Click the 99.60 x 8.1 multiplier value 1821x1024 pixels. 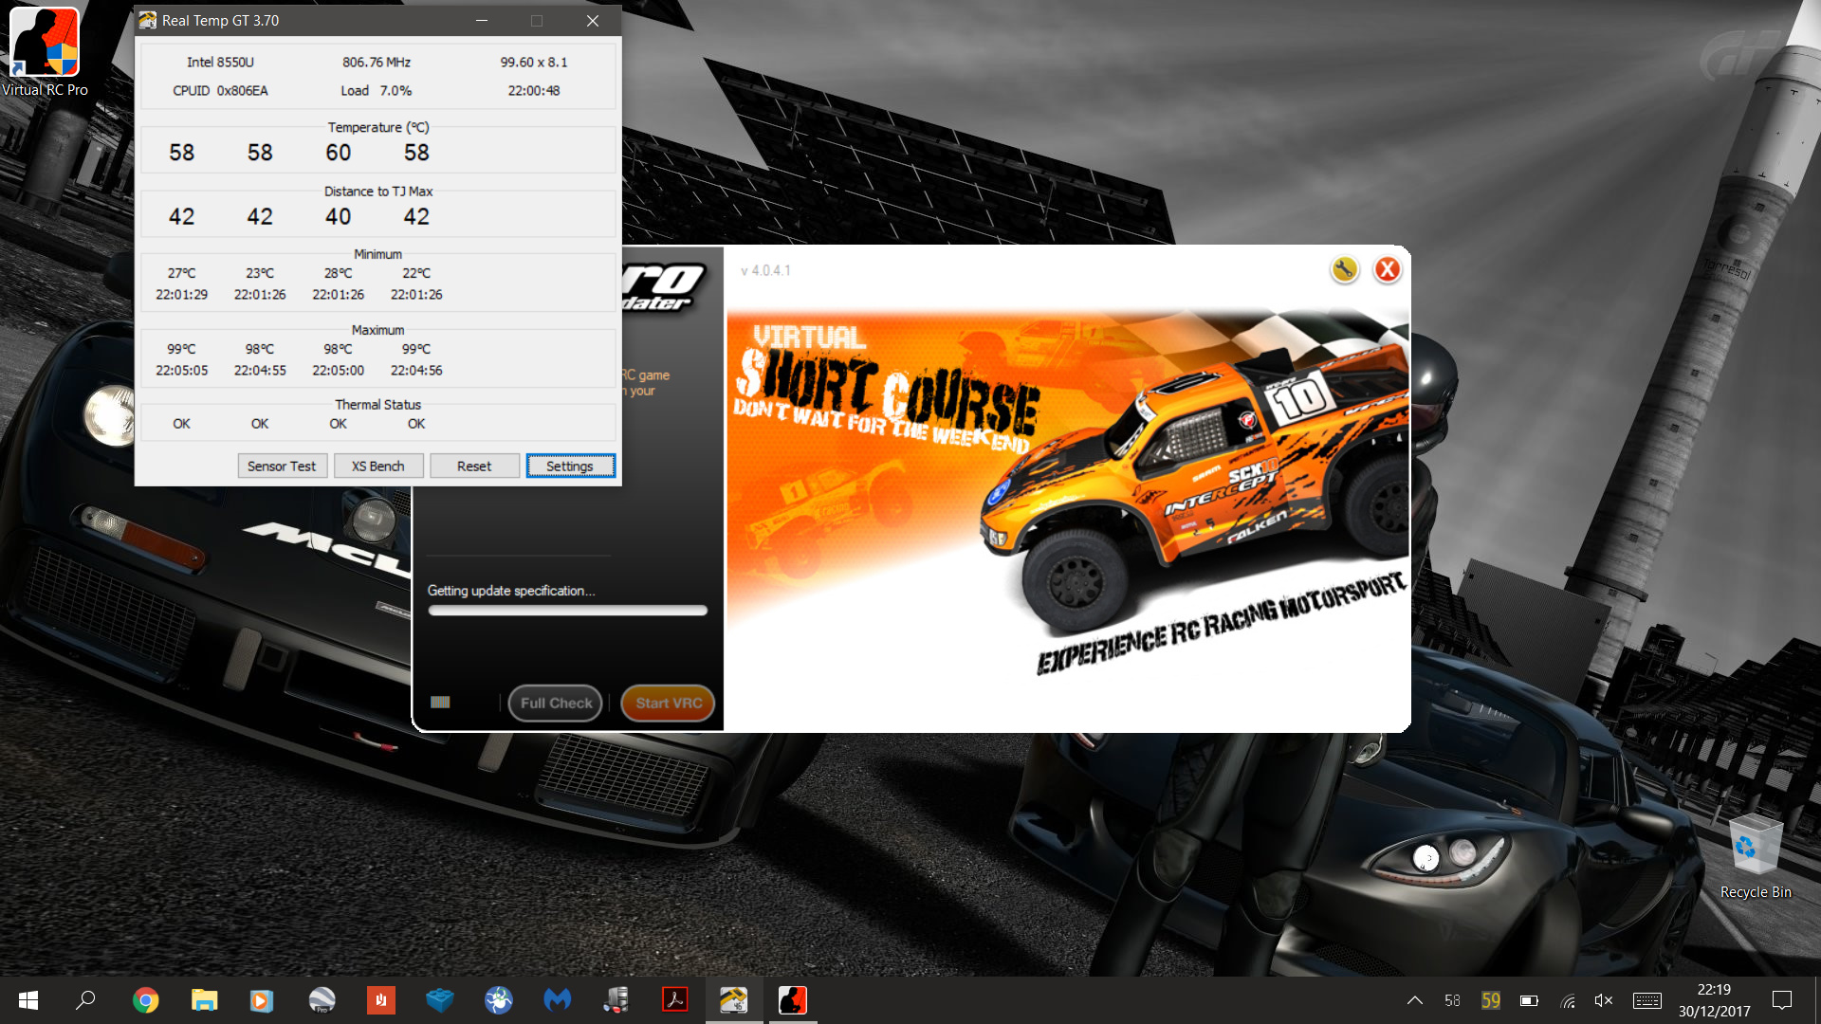click(534, 62)
